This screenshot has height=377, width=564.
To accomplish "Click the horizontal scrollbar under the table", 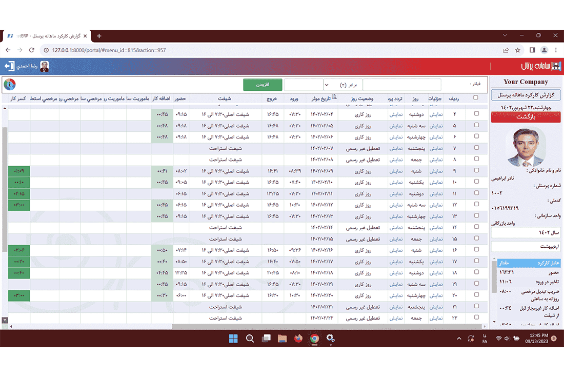I will pyautogui.click(x=328, y=326).
